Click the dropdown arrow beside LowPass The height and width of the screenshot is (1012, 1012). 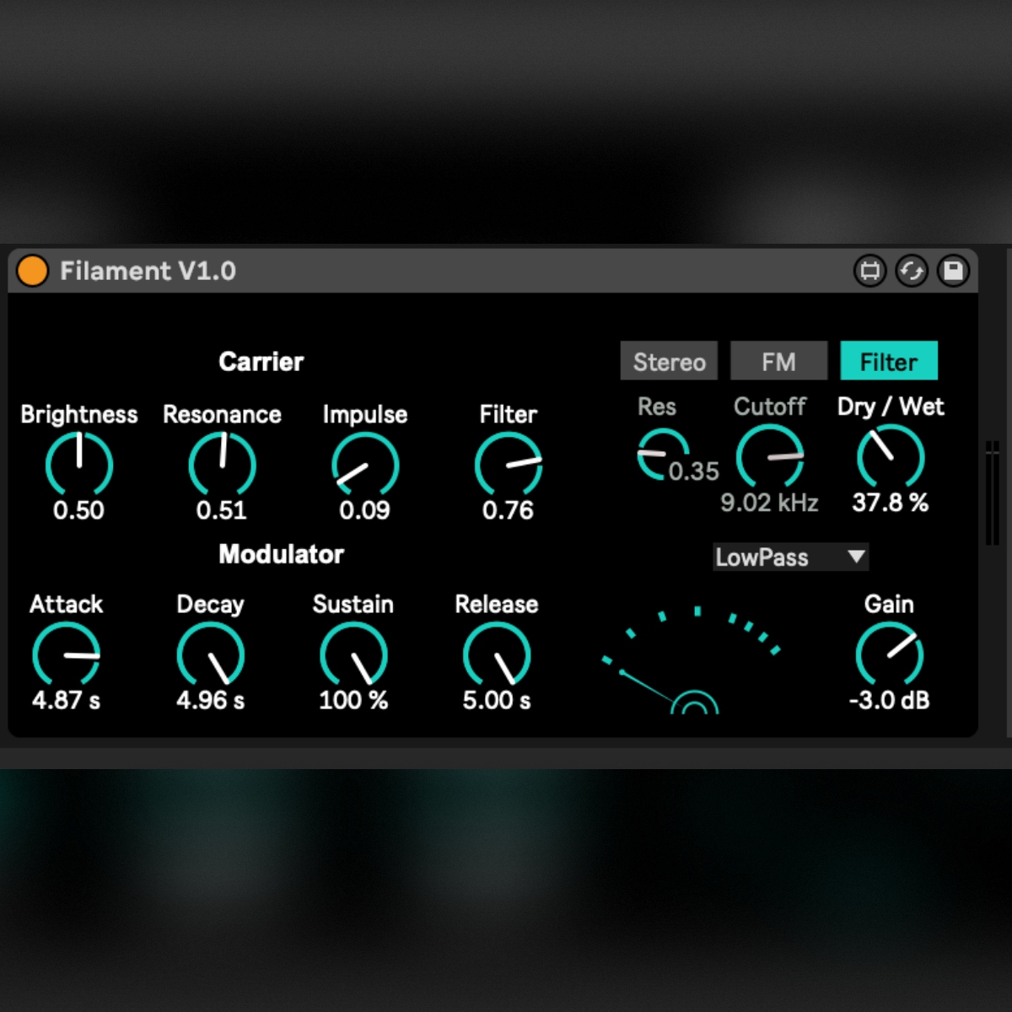click(856, 557)
